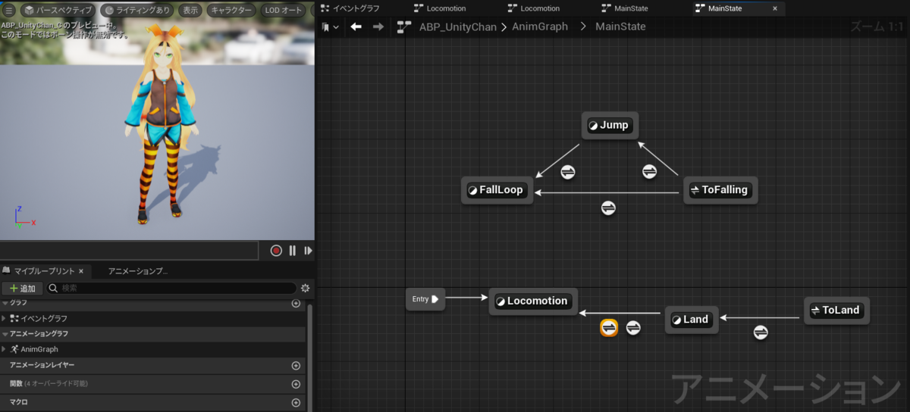The width and height of the screenshot is (910, 412).
Task: Select the AnimGraph row
Action: coord(152,349)
